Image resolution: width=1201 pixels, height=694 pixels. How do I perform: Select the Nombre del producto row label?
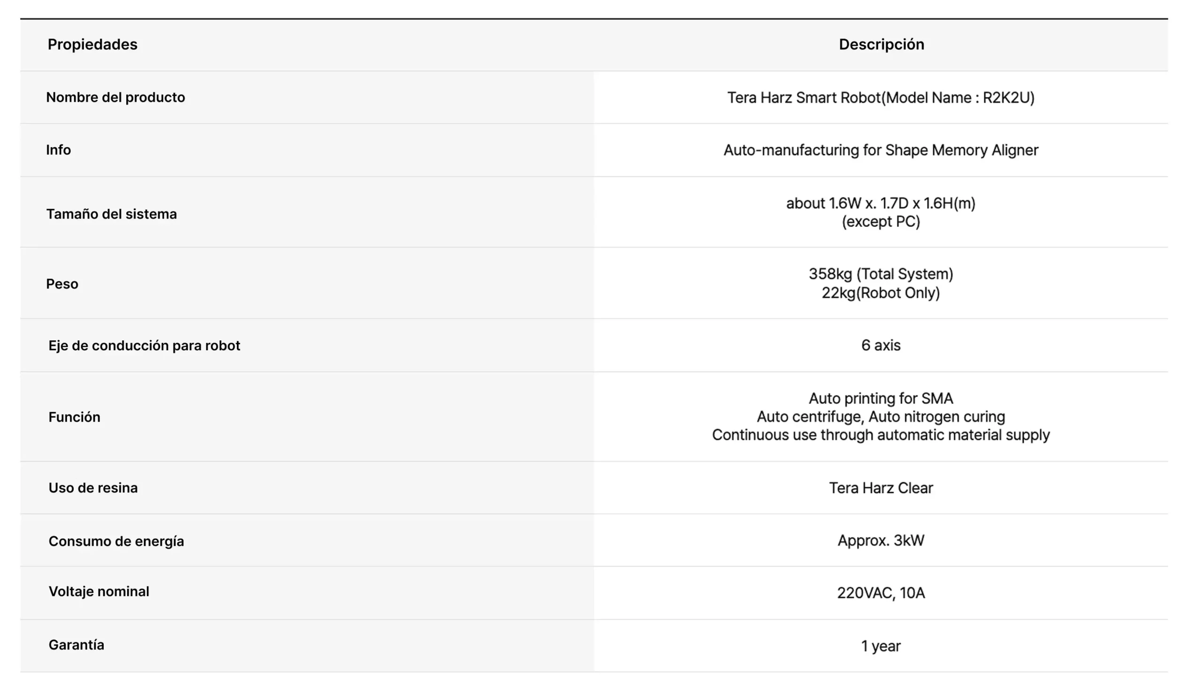coord(115,97)
